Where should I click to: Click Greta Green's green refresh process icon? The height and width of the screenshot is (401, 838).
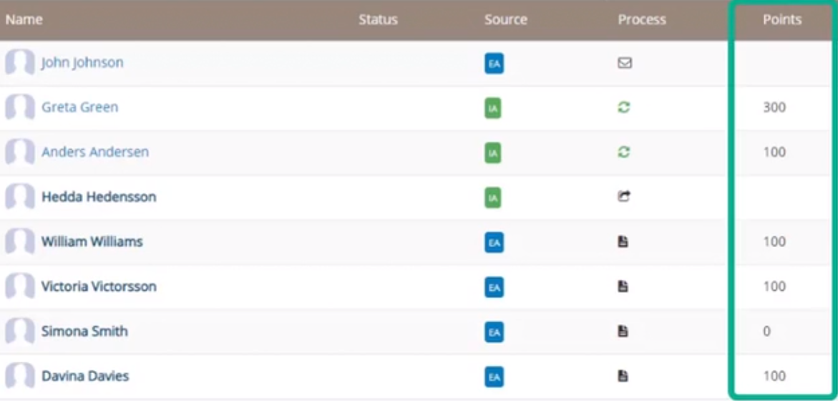point(624,107)
